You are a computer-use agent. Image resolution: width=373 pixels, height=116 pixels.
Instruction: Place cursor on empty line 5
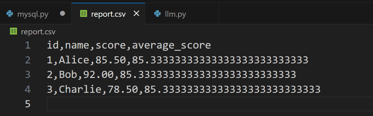210,104
